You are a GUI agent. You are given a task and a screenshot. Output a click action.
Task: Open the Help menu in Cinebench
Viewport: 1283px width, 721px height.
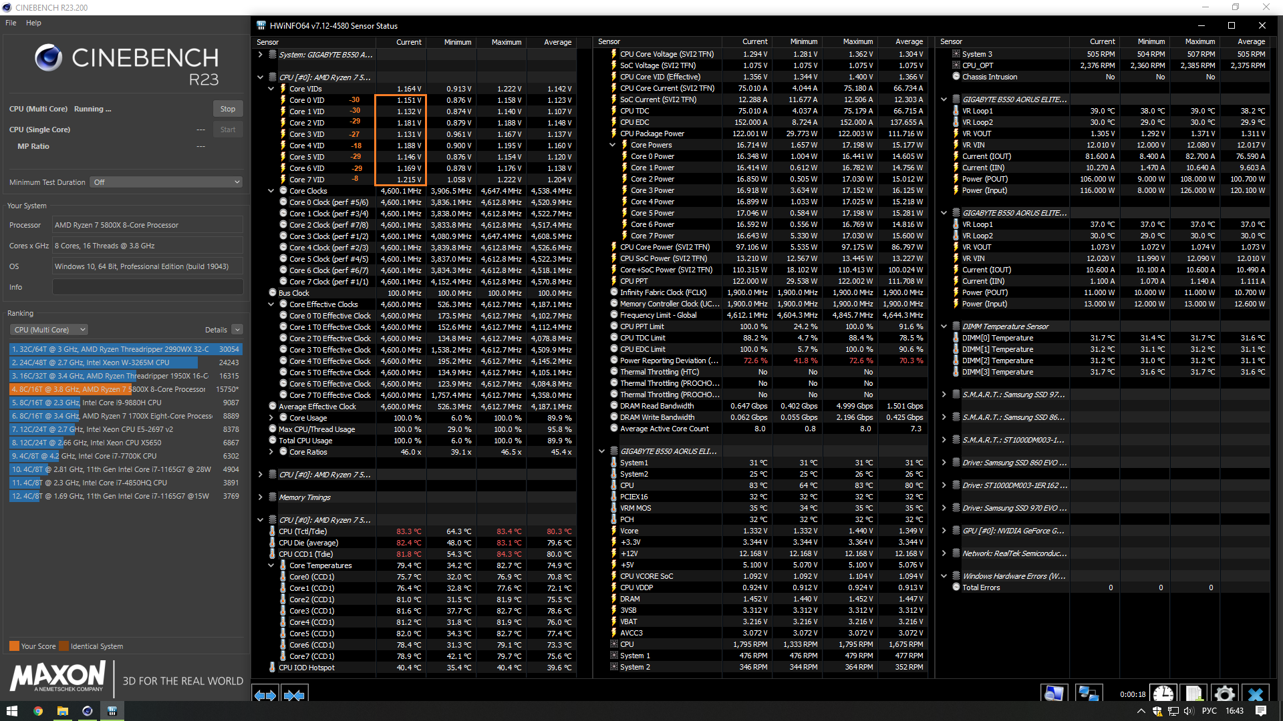(x=33, y=23)
